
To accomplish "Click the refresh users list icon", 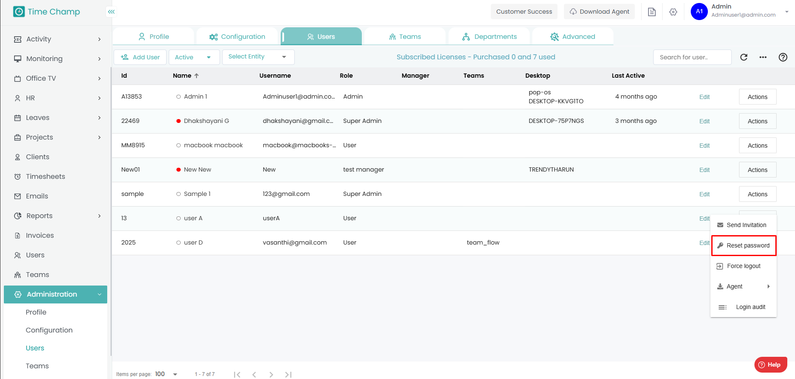I will click(x=744, y=57).
